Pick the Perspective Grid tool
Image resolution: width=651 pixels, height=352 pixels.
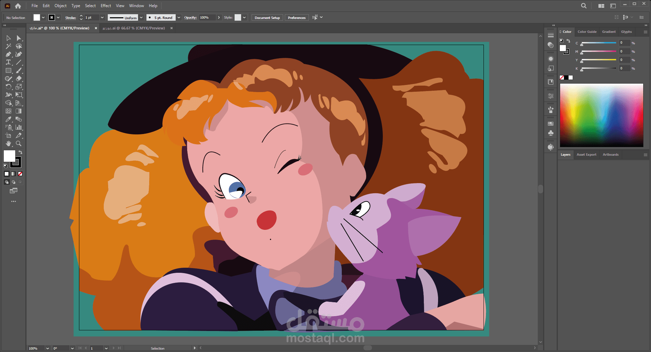pos(19,103)
